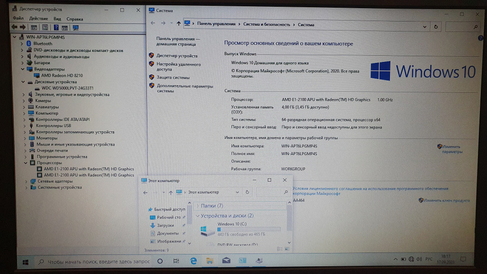Open Настройка удаленного доступа link
The width and height of the screenshot is (487, 274).
(179, 67)
